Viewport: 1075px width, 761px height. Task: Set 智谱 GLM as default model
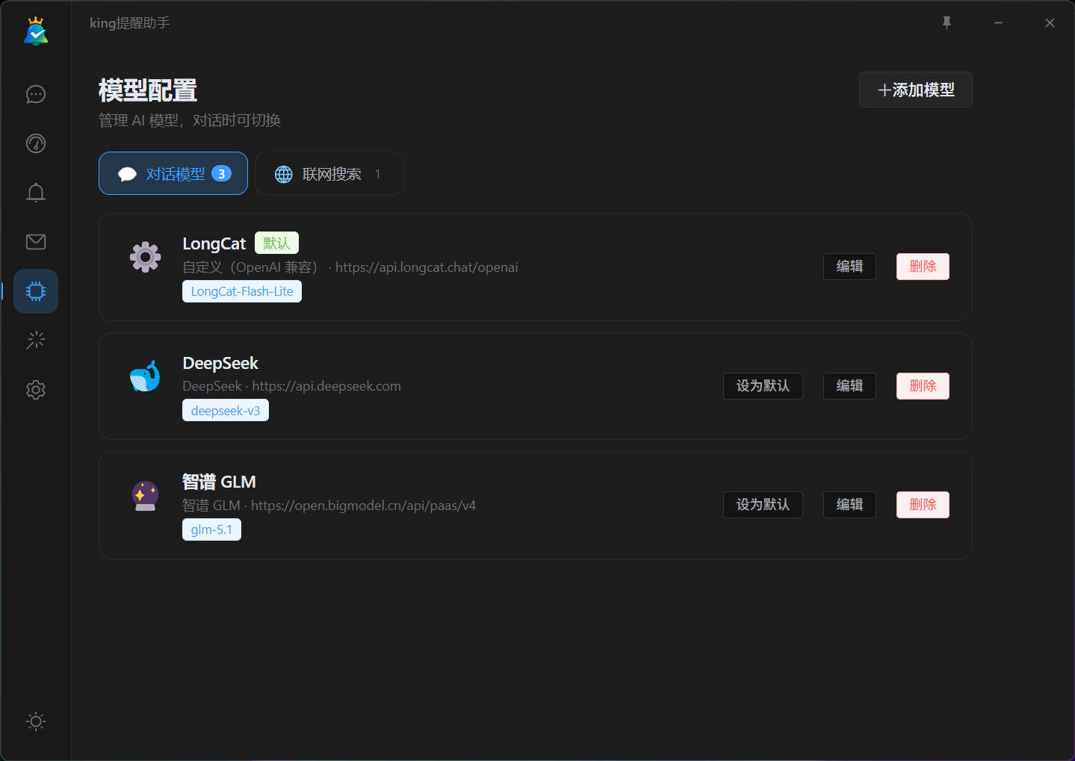pyautogui.click(x=763, y=505)
